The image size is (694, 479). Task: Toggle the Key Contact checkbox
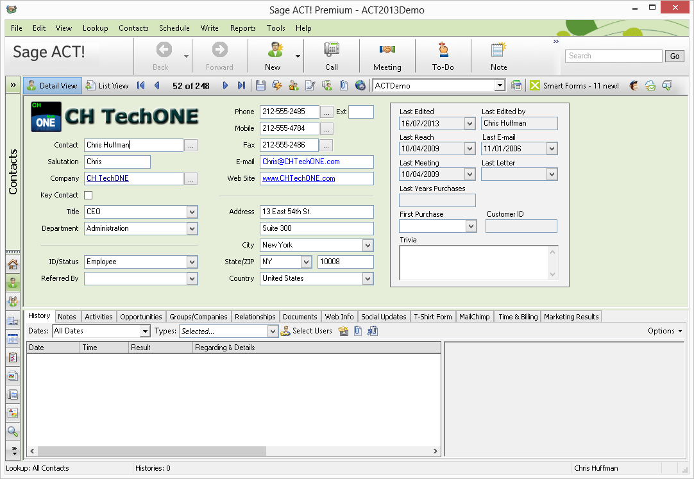point(88,195)
